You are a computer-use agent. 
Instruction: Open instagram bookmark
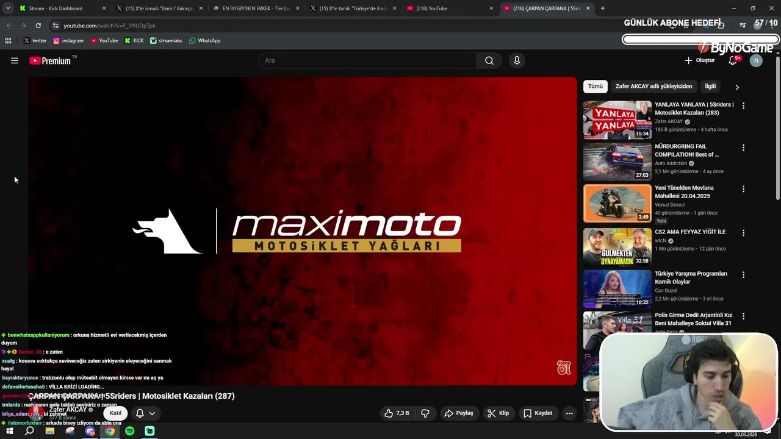pyautogui.click(x=68, y=41)
